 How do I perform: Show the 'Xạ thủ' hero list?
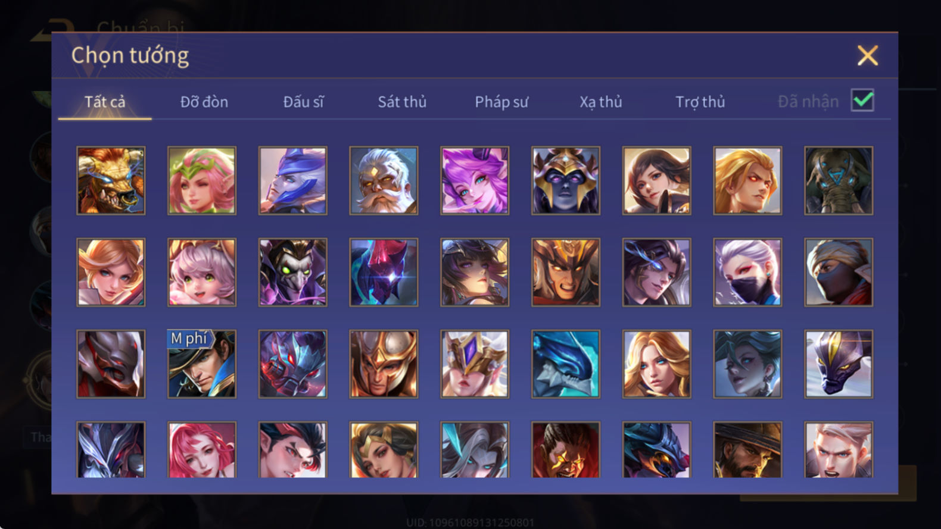[601, 102]
